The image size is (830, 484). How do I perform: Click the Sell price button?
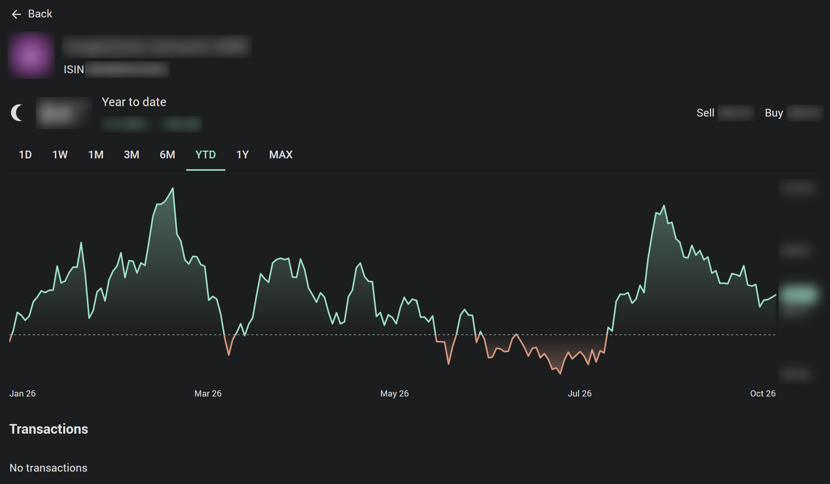pos(725,113)
